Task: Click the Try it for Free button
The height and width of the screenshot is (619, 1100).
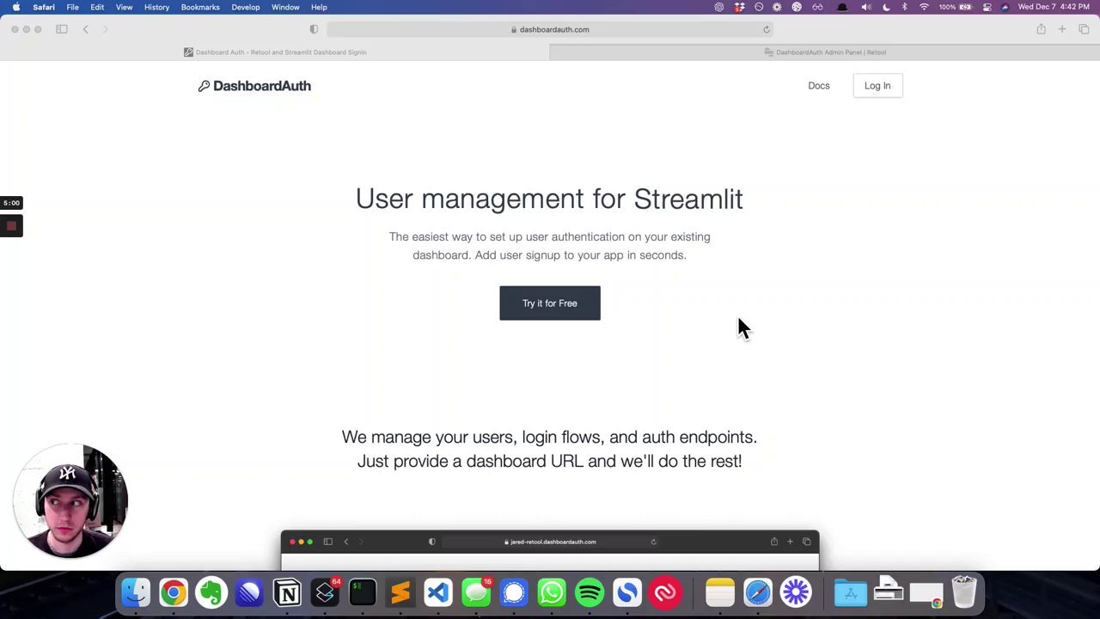Action: pyautogui.click(x=550, y=303)
